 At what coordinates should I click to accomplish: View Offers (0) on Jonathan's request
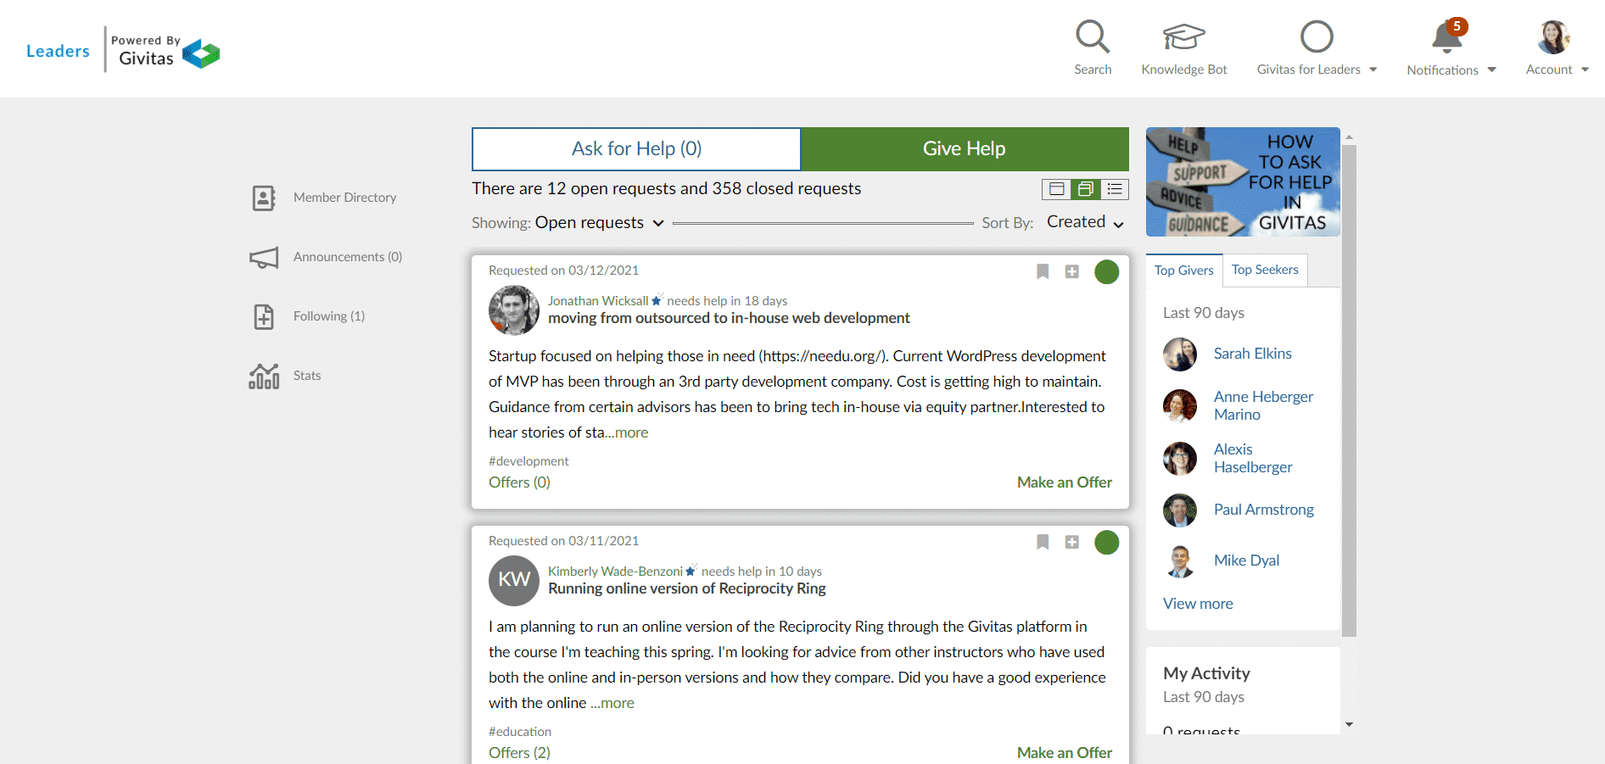pyautogui.click(x=519, y=482)
